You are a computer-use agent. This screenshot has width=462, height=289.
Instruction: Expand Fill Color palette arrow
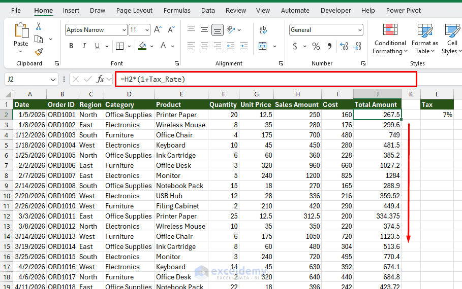(x=152, y=46)
